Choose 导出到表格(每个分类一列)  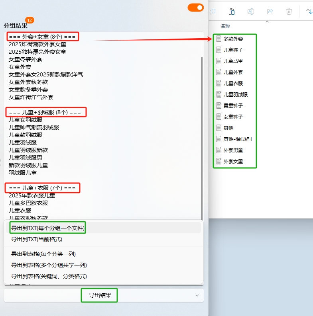[103, 254]
